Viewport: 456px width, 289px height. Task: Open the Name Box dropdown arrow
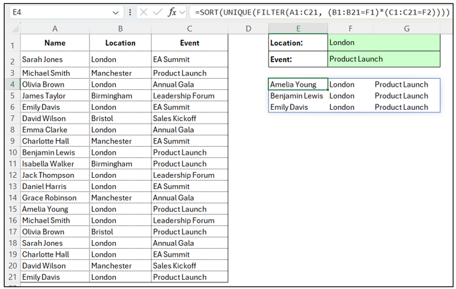[x=116, y=12]
